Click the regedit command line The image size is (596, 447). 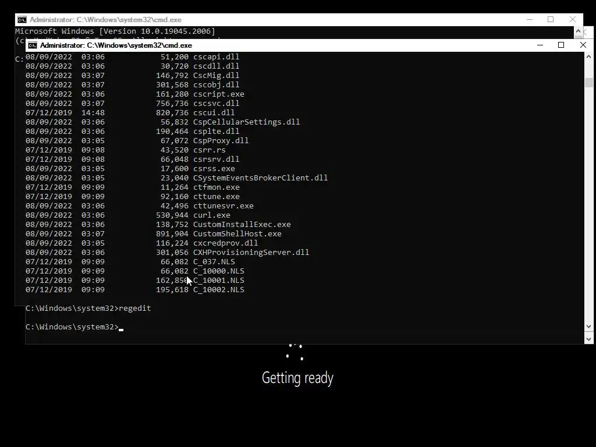[88, 308]
